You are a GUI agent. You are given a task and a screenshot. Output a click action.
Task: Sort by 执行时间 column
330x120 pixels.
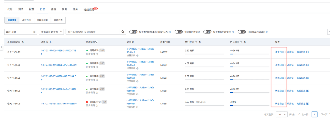coord(200,42)
